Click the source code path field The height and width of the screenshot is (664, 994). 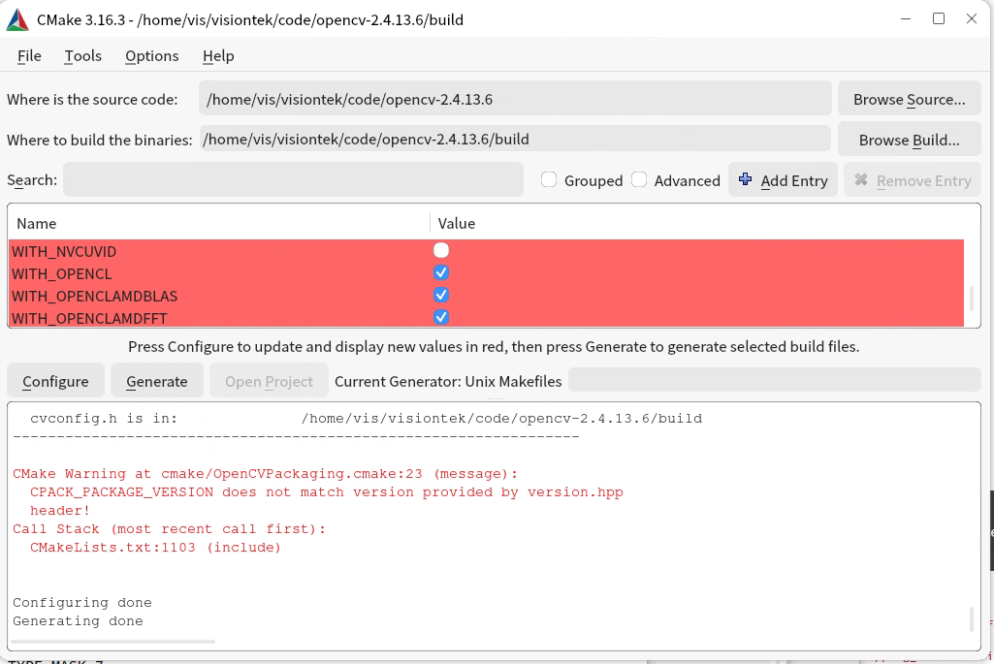(x=515, y=99)
